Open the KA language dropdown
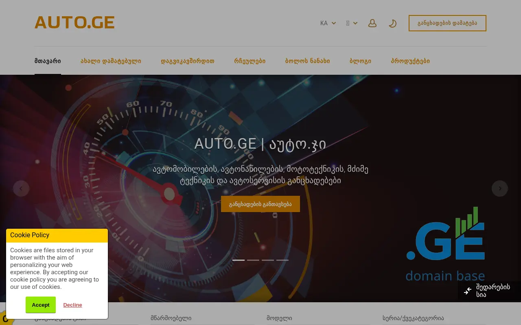Image resolution: width=521 pixels, height=325 pixels. (328, 23)
